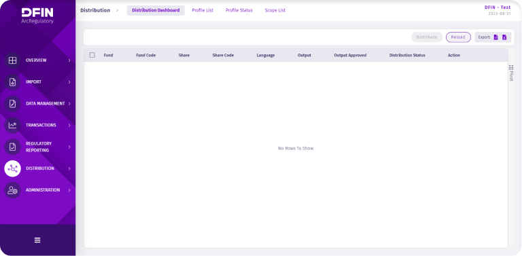The image size is (522, 256).
Task: Click the Pivot panel grip icon
Action: pos(511,67)
